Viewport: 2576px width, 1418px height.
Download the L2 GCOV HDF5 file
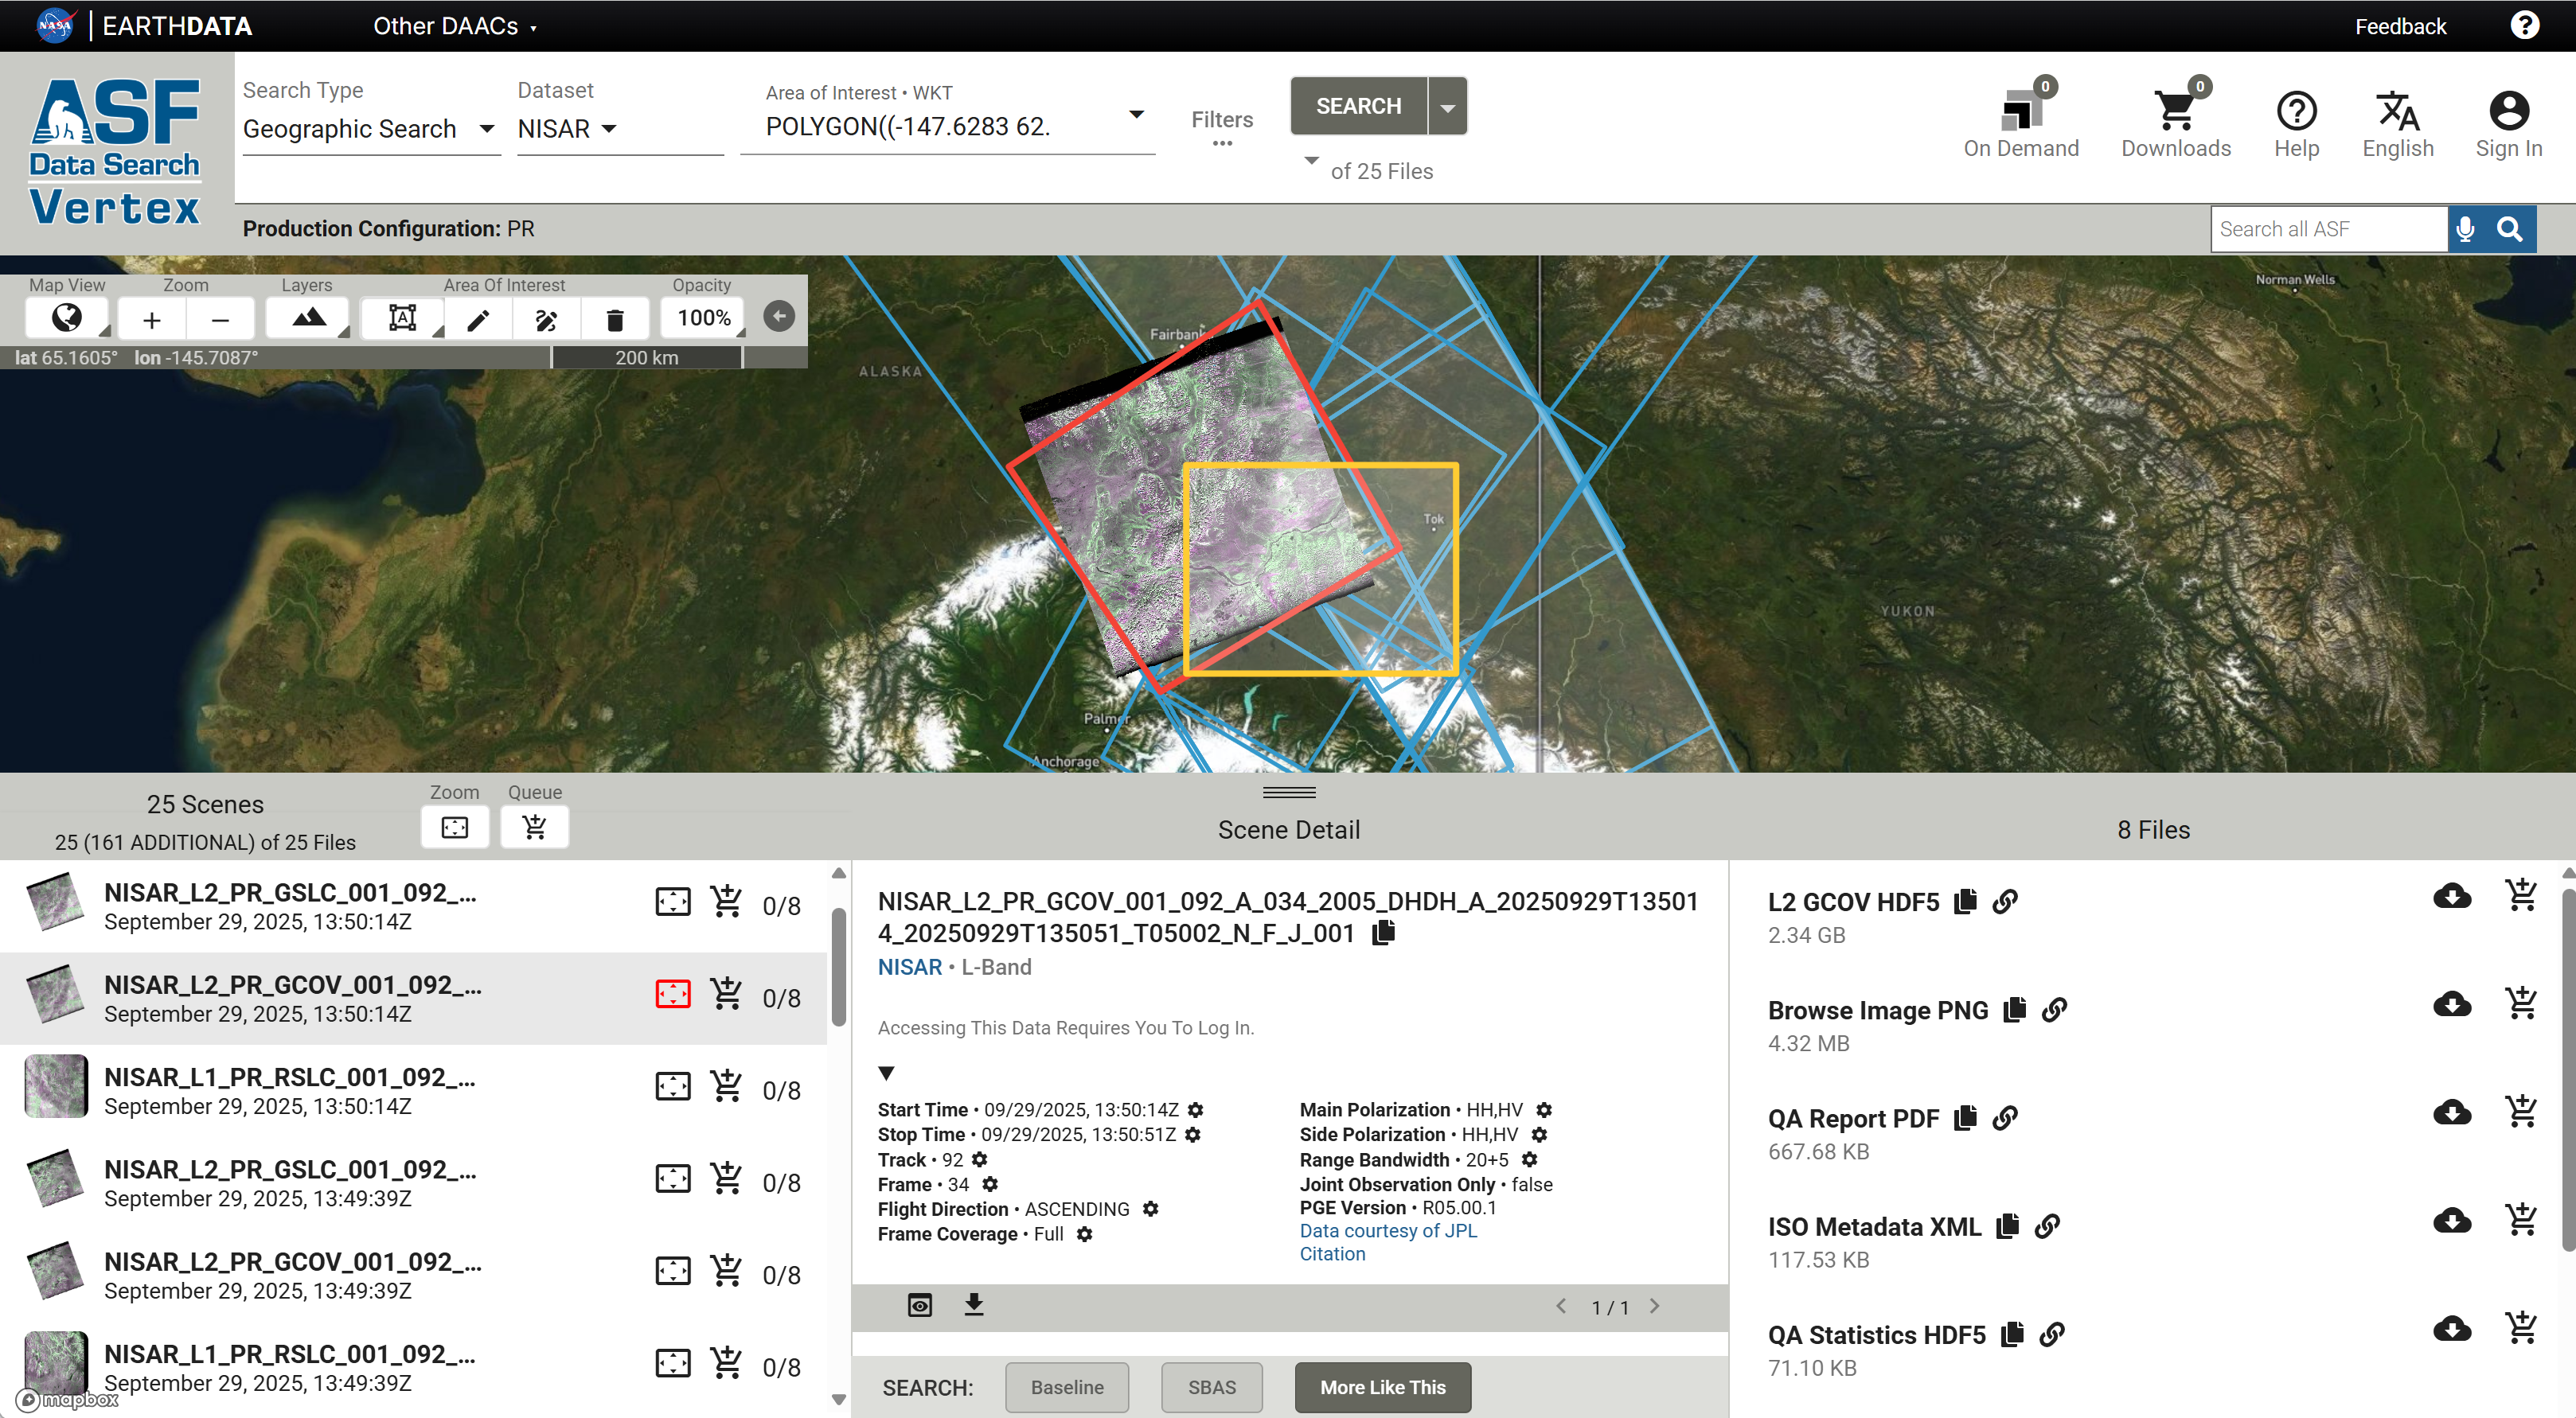pyautogui.click(x=2451, y=896)
